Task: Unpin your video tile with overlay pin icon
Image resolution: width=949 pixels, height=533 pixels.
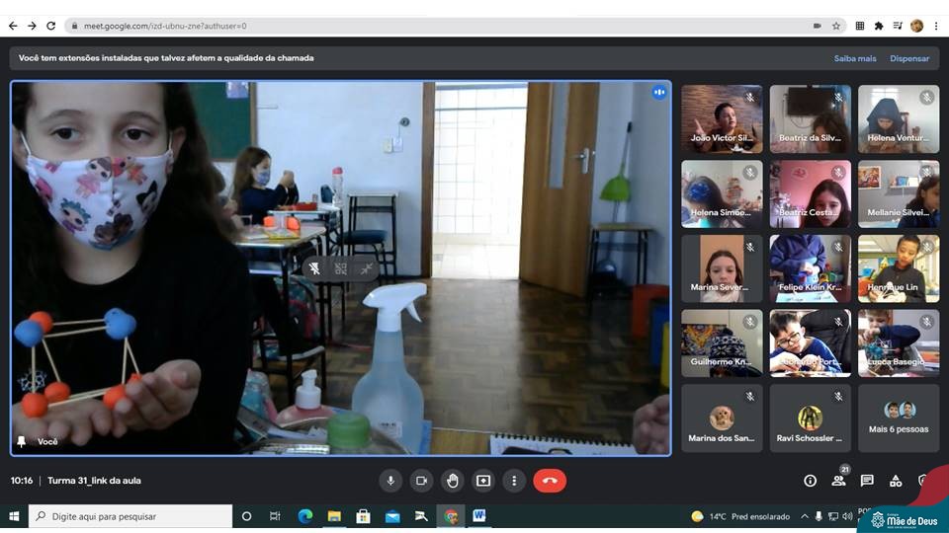Action: pos(314,268)
